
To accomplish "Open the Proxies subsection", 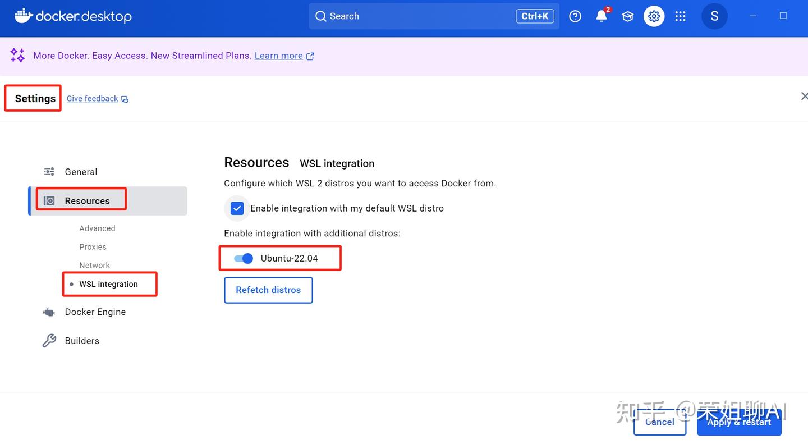I will [x=93, y=247].
